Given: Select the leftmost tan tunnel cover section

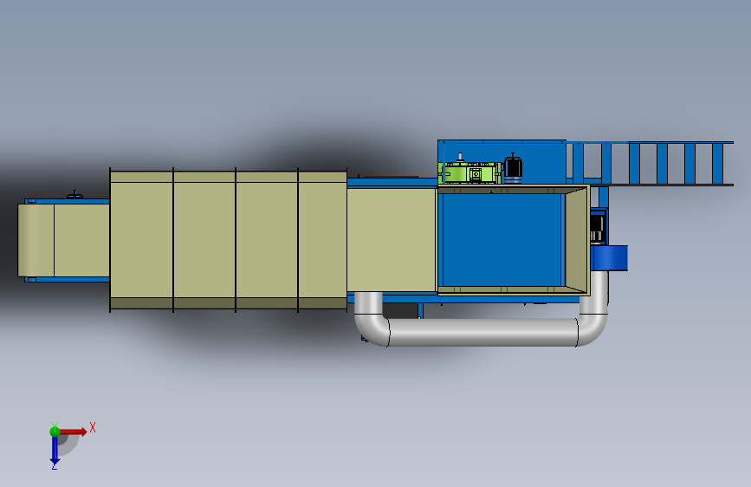Looking at the screenshot, I should pos(141,240).
